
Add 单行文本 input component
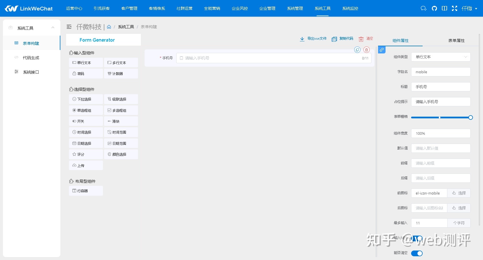tap(86, 63)
